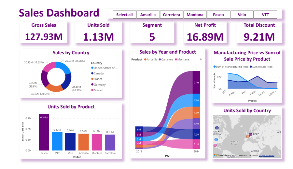Click the Germany legend marker

[92, 84]
